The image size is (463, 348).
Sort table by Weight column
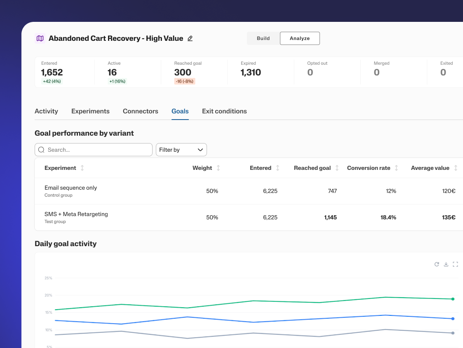point(218,168)
